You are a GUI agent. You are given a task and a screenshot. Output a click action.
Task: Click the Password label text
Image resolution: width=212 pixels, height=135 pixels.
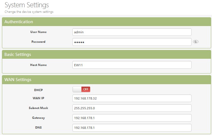(38, 42)
